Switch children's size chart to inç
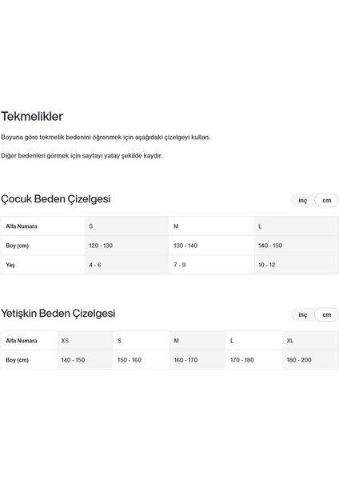 302,200
